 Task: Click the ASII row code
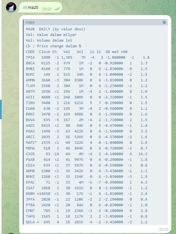coord(30,97)
